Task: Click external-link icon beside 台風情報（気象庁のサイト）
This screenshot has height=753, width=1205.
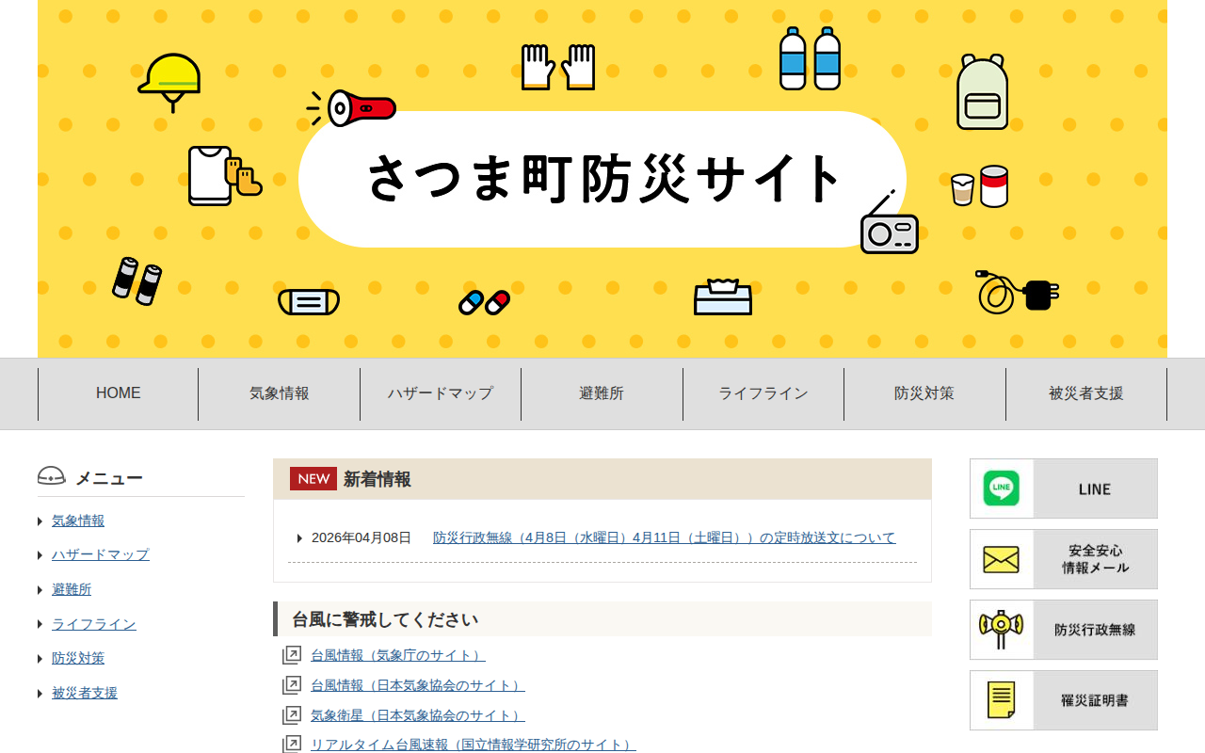Action: pos(292,655)
